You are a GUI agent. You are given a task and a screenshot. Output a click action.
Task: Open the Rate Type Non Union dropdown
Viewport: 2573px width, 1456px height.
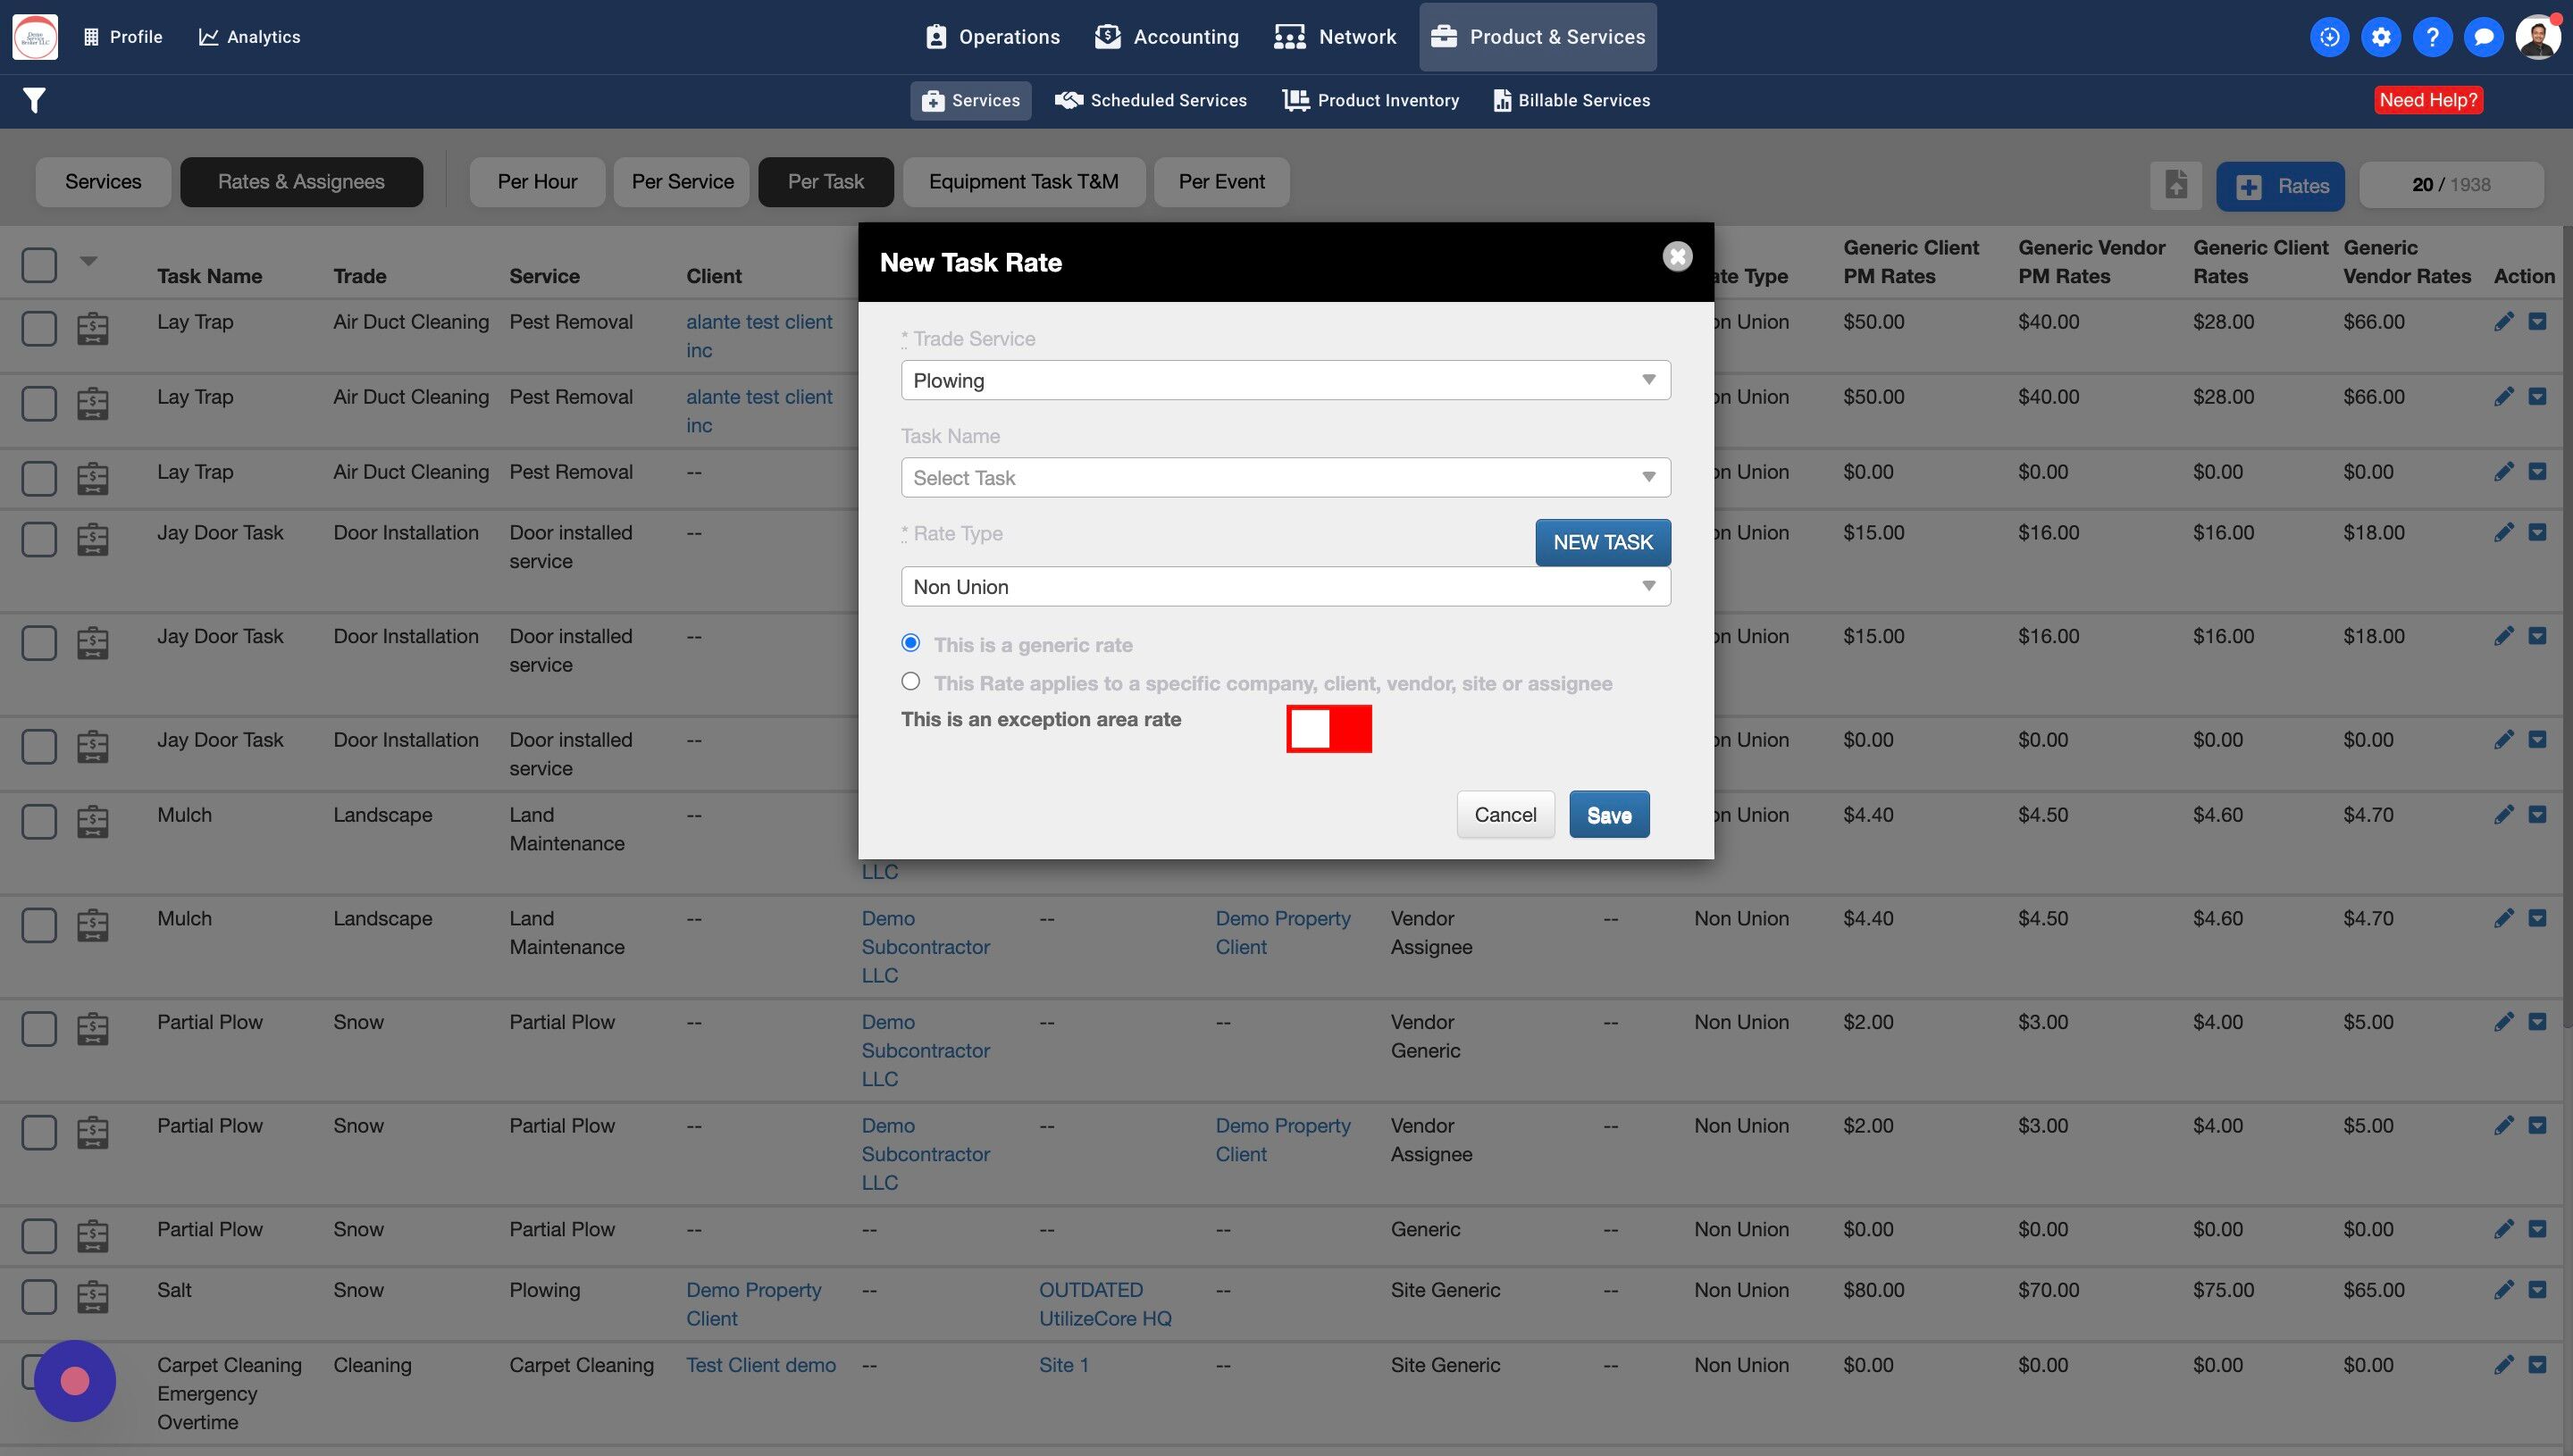click(1285, 587)
